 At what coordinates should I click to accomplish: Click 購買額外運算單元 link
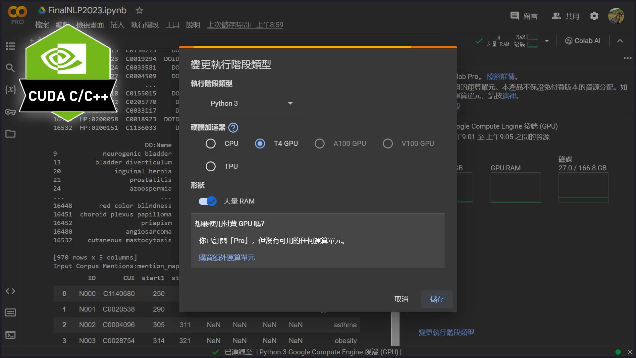click(227, 258)
